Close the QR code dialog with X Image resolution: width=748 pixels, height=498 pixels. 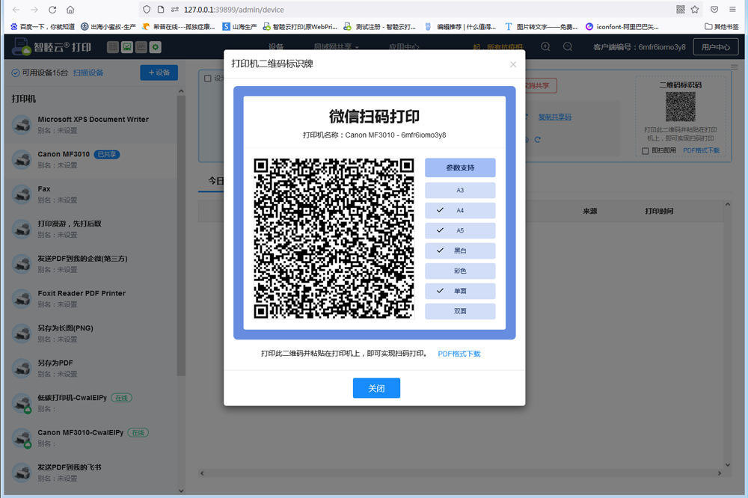513,64
